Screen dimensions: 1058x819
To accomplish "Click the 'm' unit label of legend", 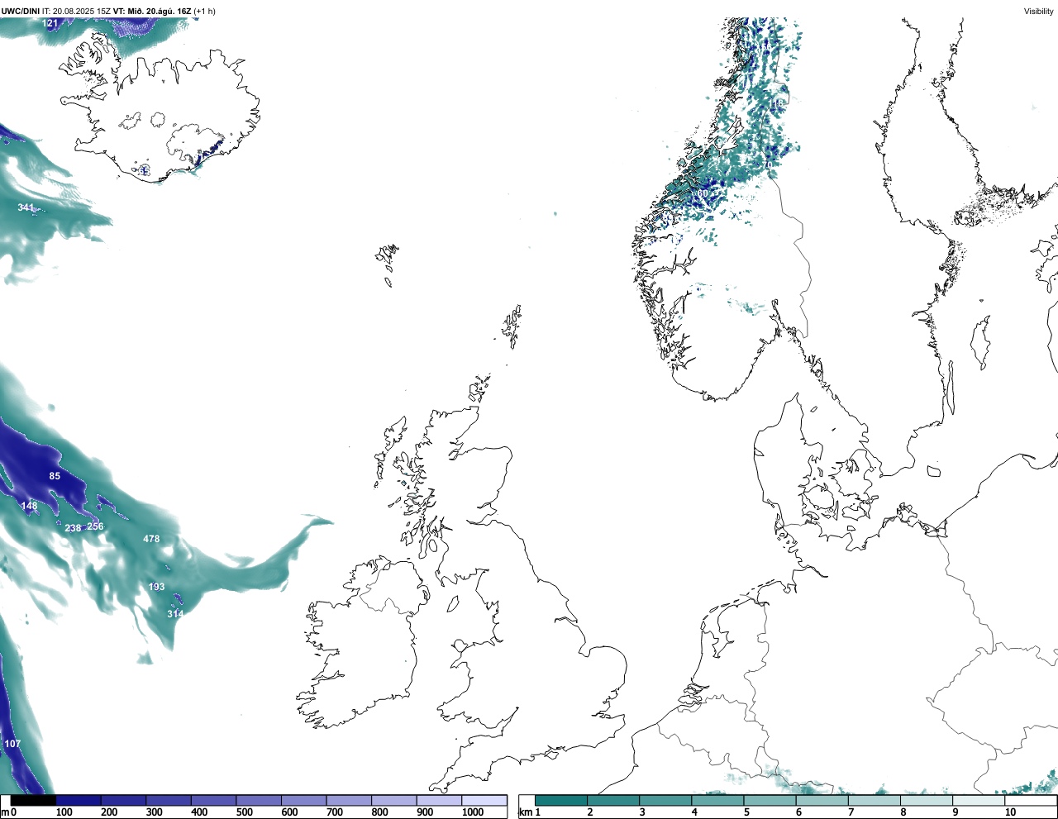I will click(5, 812).
